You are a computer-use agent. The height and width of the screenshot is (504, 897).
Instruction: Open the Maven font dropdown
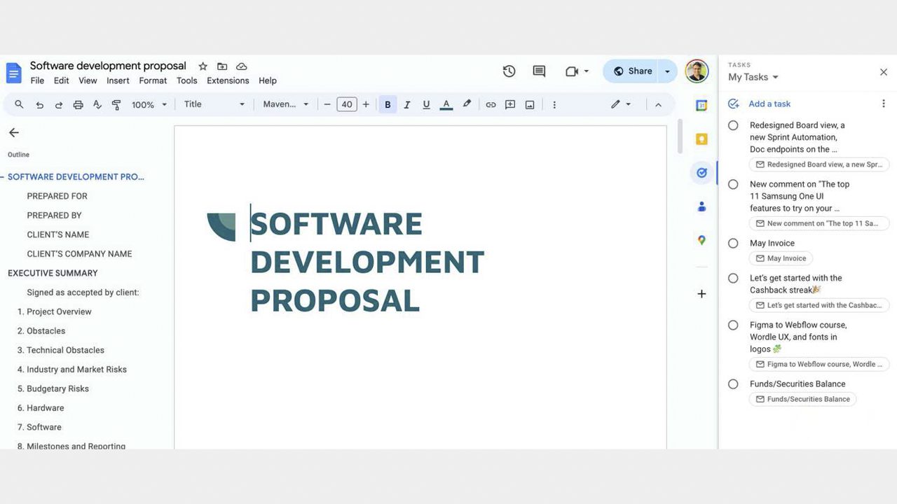click(286, 104)
